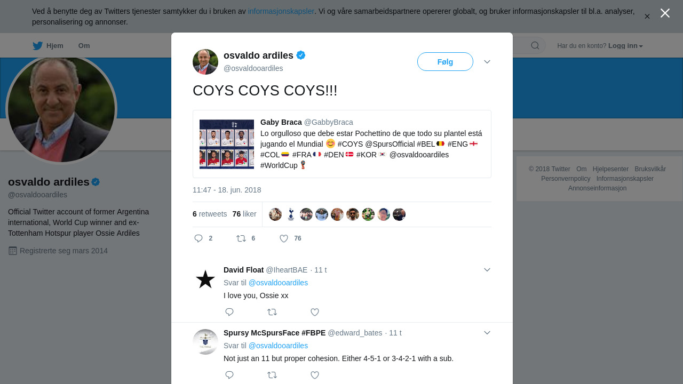Open the Om menu item

[x=84, y=46]
